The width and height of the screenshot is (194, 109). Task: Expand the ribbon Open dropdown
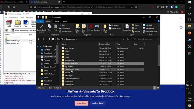140,25
